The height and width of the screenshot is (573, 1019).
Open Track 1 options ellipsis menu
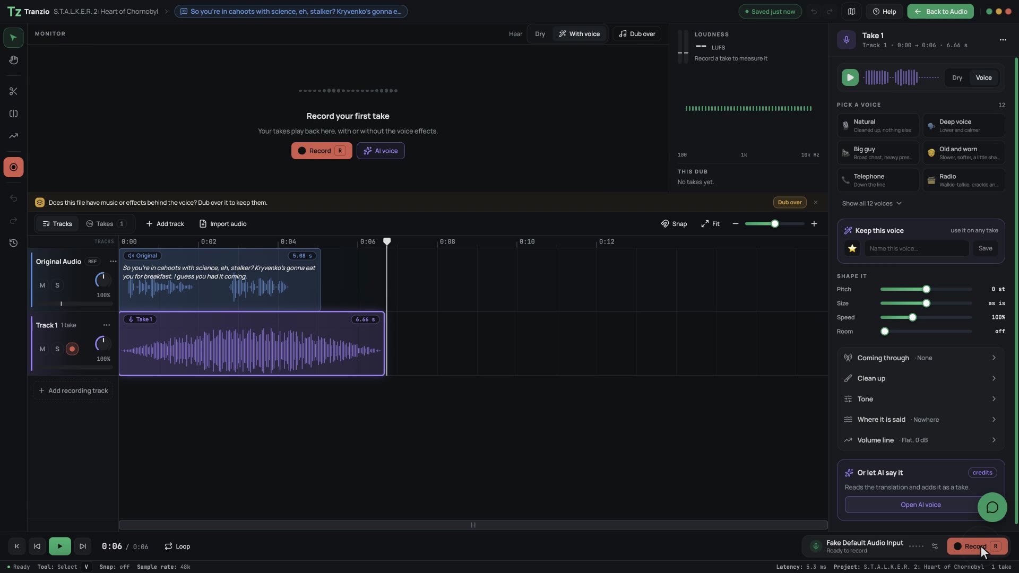107,325
